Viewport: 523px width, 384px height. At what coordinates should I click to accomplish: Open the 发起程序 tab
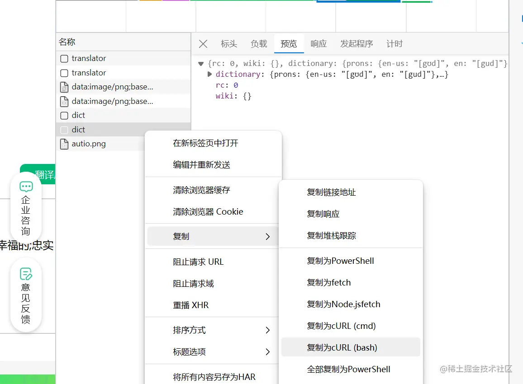(357, 44)
